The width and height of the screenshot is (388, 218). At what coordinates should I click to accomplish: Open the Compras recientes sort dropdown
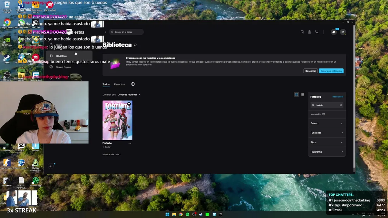click(x=129, y=95)
